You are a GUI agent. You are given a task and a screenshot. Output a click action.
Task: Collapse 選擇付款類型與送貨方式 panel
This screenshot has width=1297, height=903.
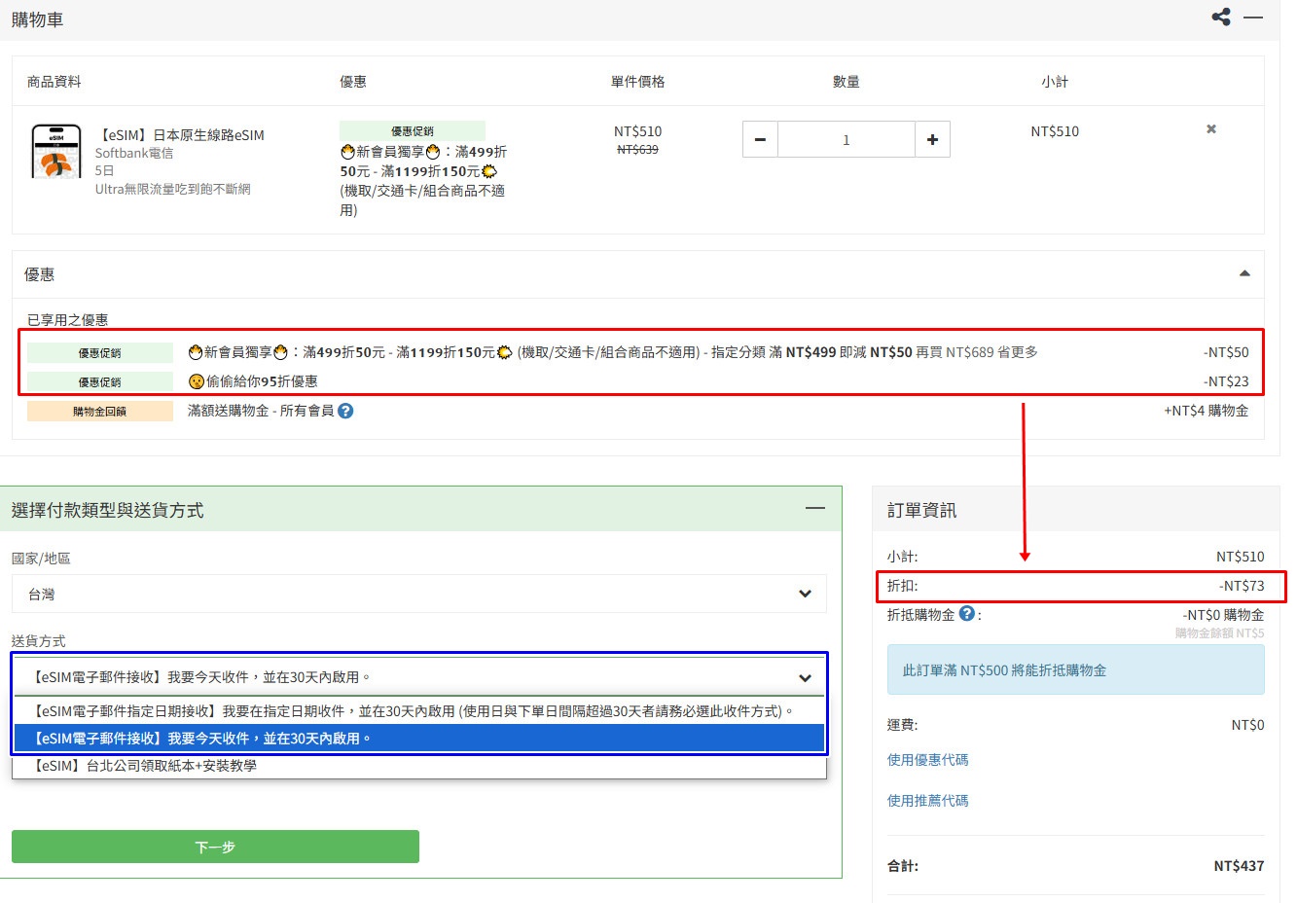814,508
